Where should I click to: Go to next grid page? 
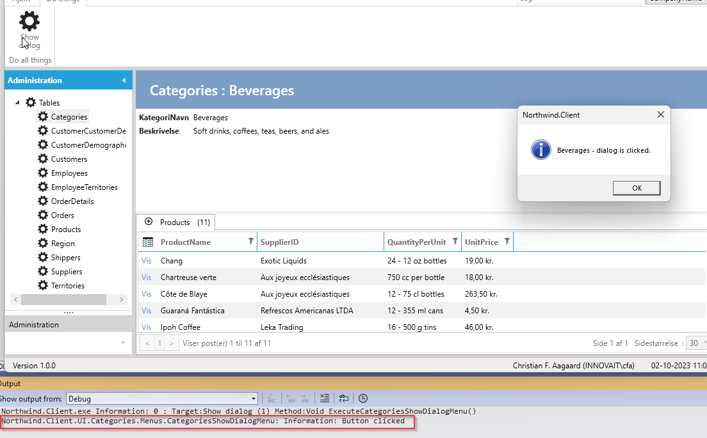pos(172,343)
